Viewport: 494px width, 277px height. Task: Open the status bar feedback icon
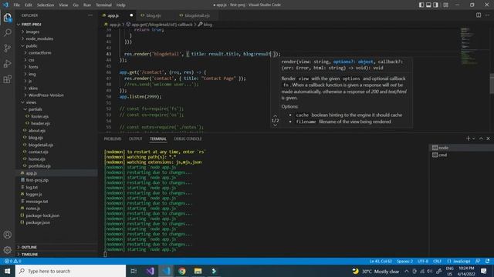(x=478, y=261)
